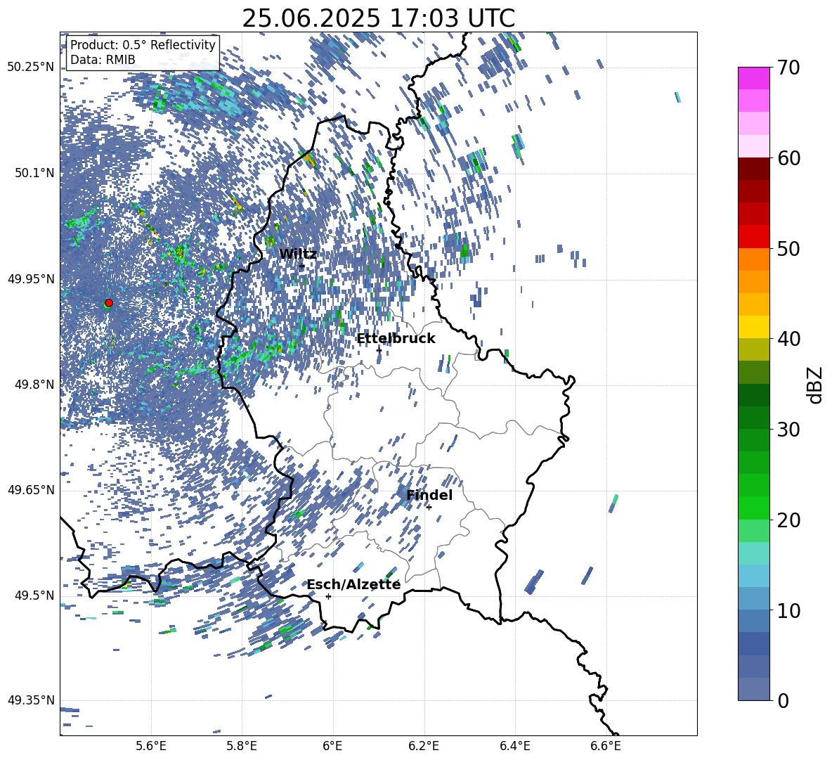The image size is (832, 760).
Task: Click the 5.8°E longitude label
Action: [242, 746]
